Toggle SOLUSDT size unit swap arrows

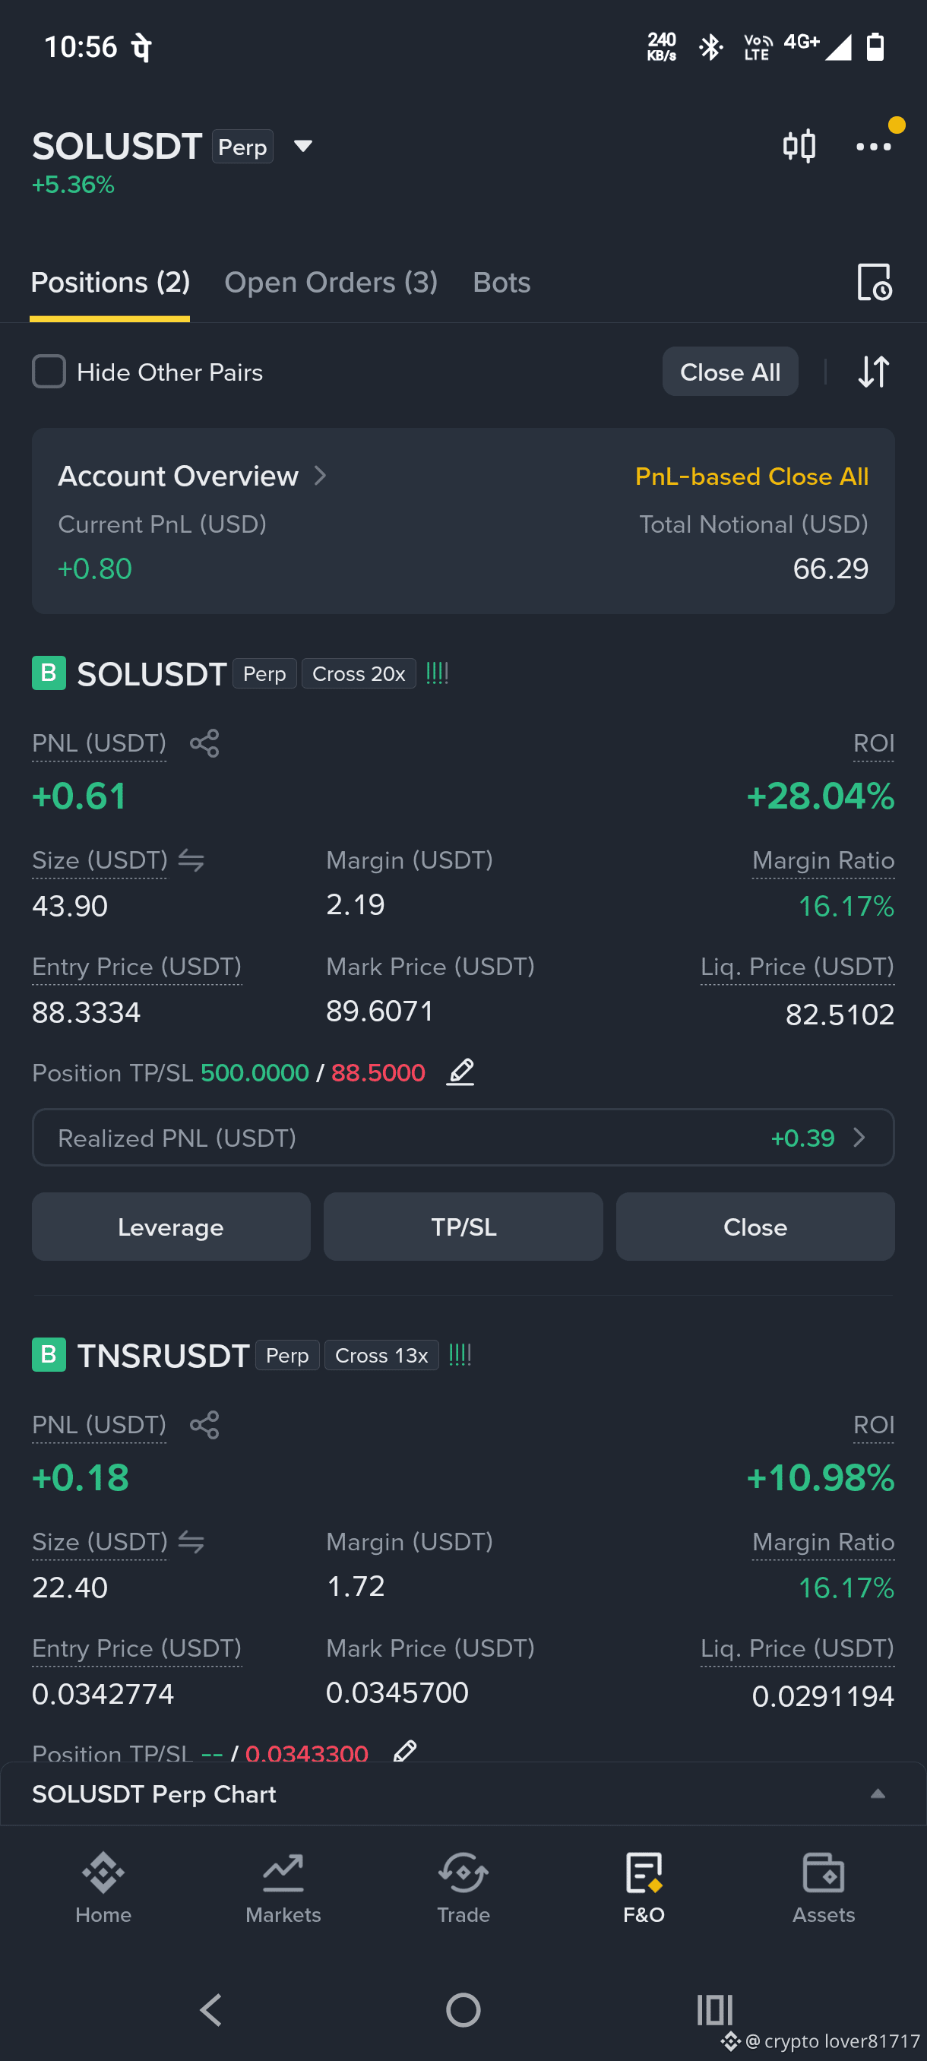191,861
